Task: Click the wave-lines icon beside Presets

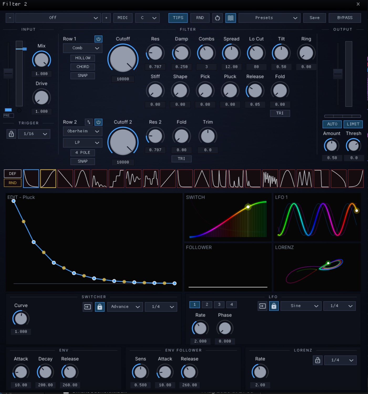Action: click(x=230, y=18)
